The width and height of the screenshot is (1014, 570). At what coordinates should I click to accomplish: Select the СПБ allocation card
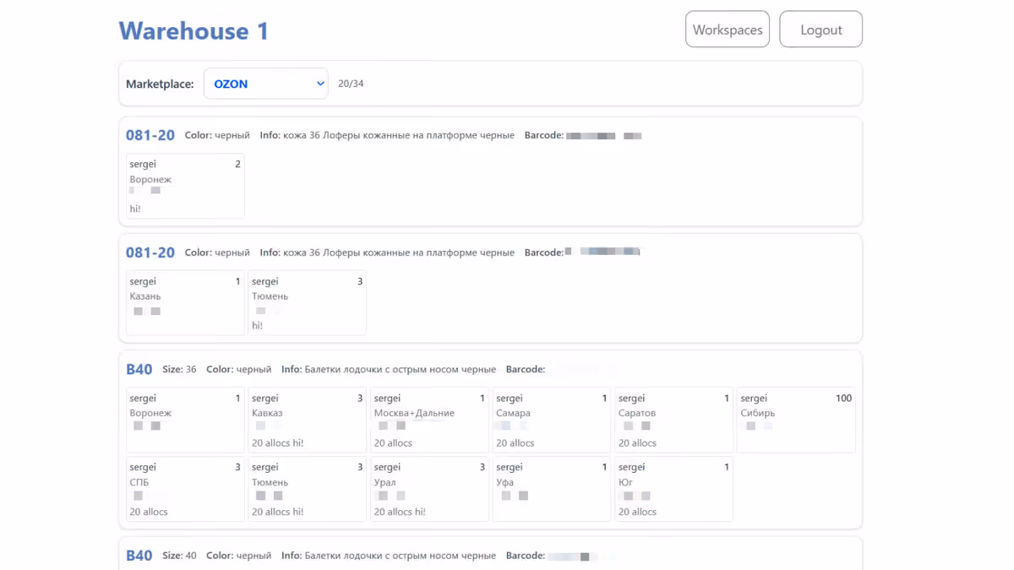184,489
